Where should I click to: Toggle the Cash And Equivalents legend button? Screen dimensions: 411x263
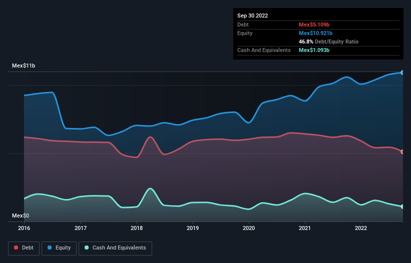click(x=115, y=248)
